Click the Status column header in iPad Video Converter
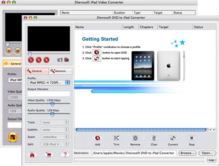 click(x=184, y=12)
